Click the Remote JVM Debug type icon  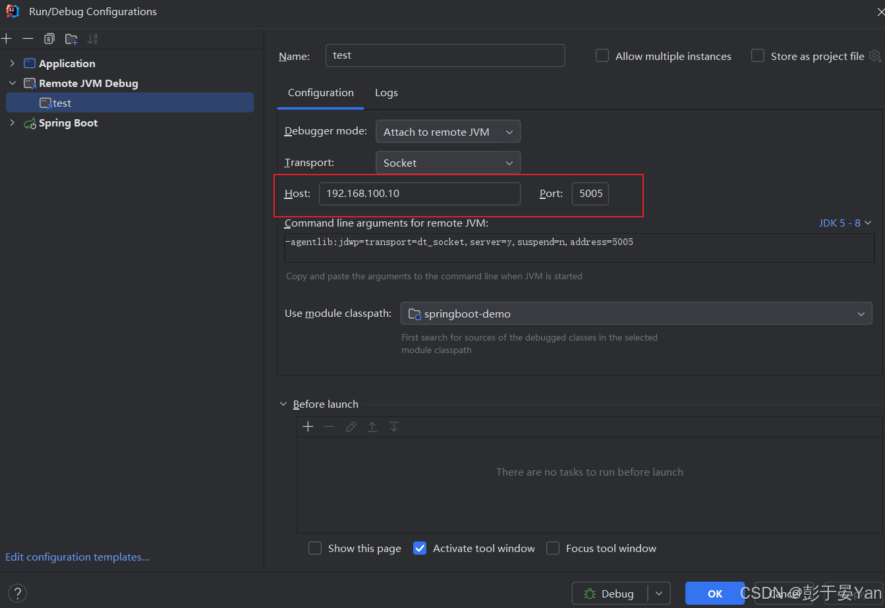click(x=30, y=84)
